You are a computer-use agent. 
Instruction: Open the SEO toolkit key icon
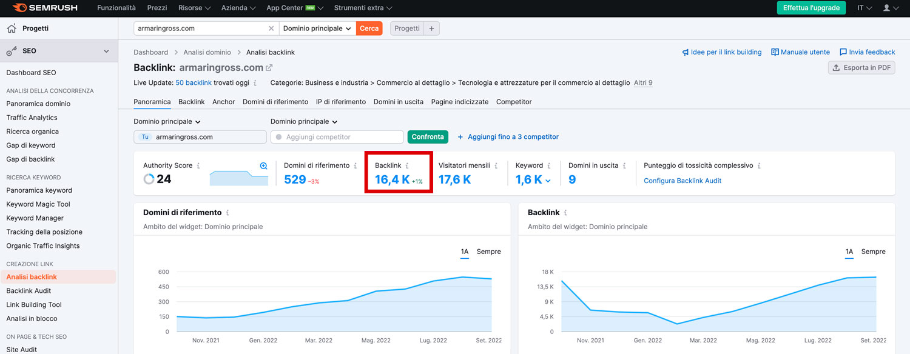(x=12, y=52)
